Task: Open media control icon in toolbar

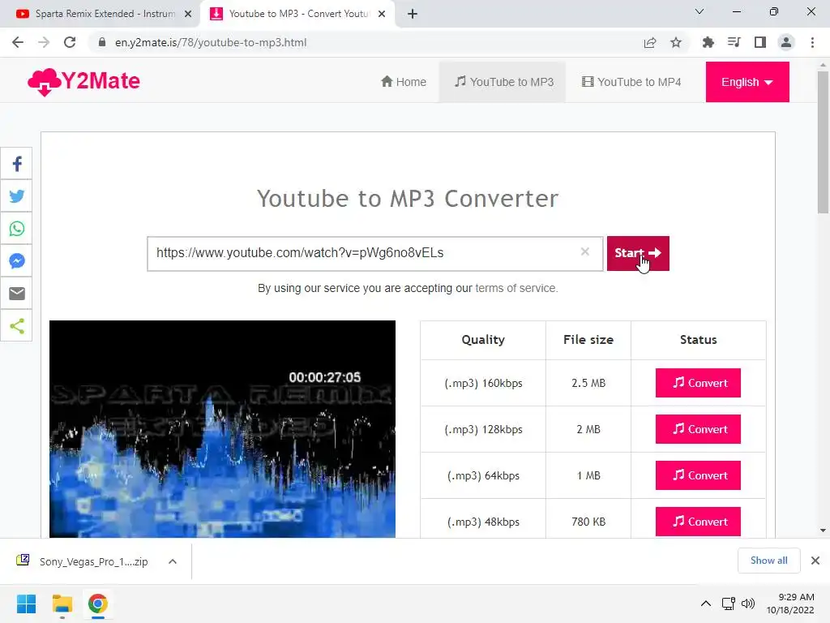Action: point(734,42)
